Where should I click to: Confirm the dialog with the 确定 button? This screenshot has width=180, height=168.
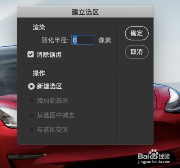coord(137,33)
